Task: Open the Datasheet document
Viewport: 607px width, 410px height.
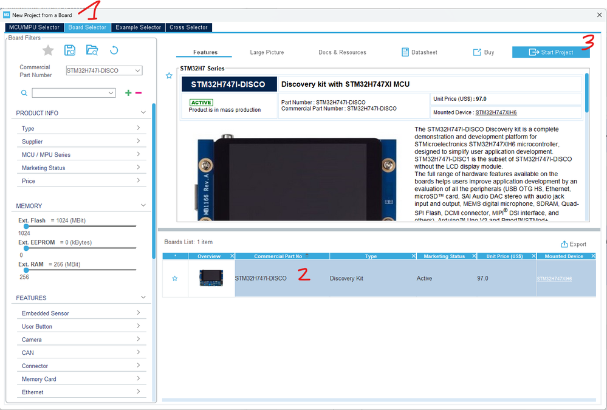Action: 420,52
